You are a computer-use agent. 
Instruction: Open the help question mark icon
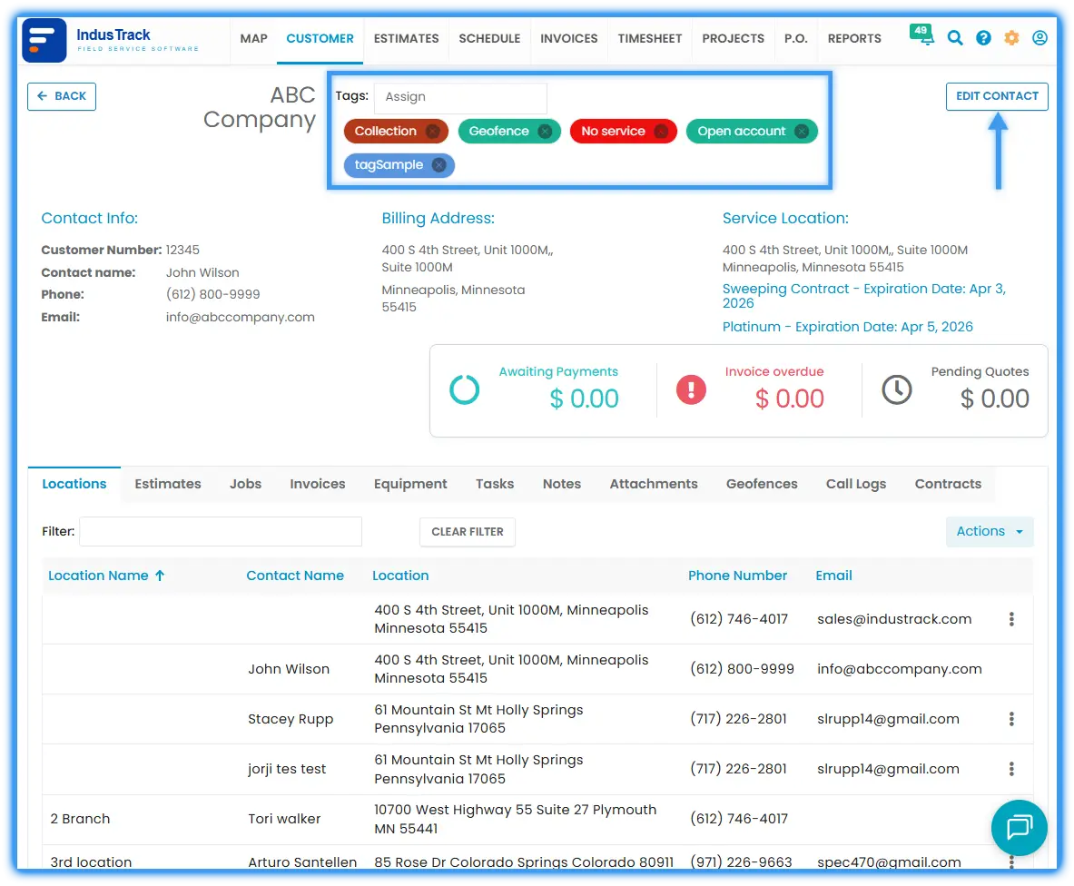pyautogui.click(x=983, y=37)
